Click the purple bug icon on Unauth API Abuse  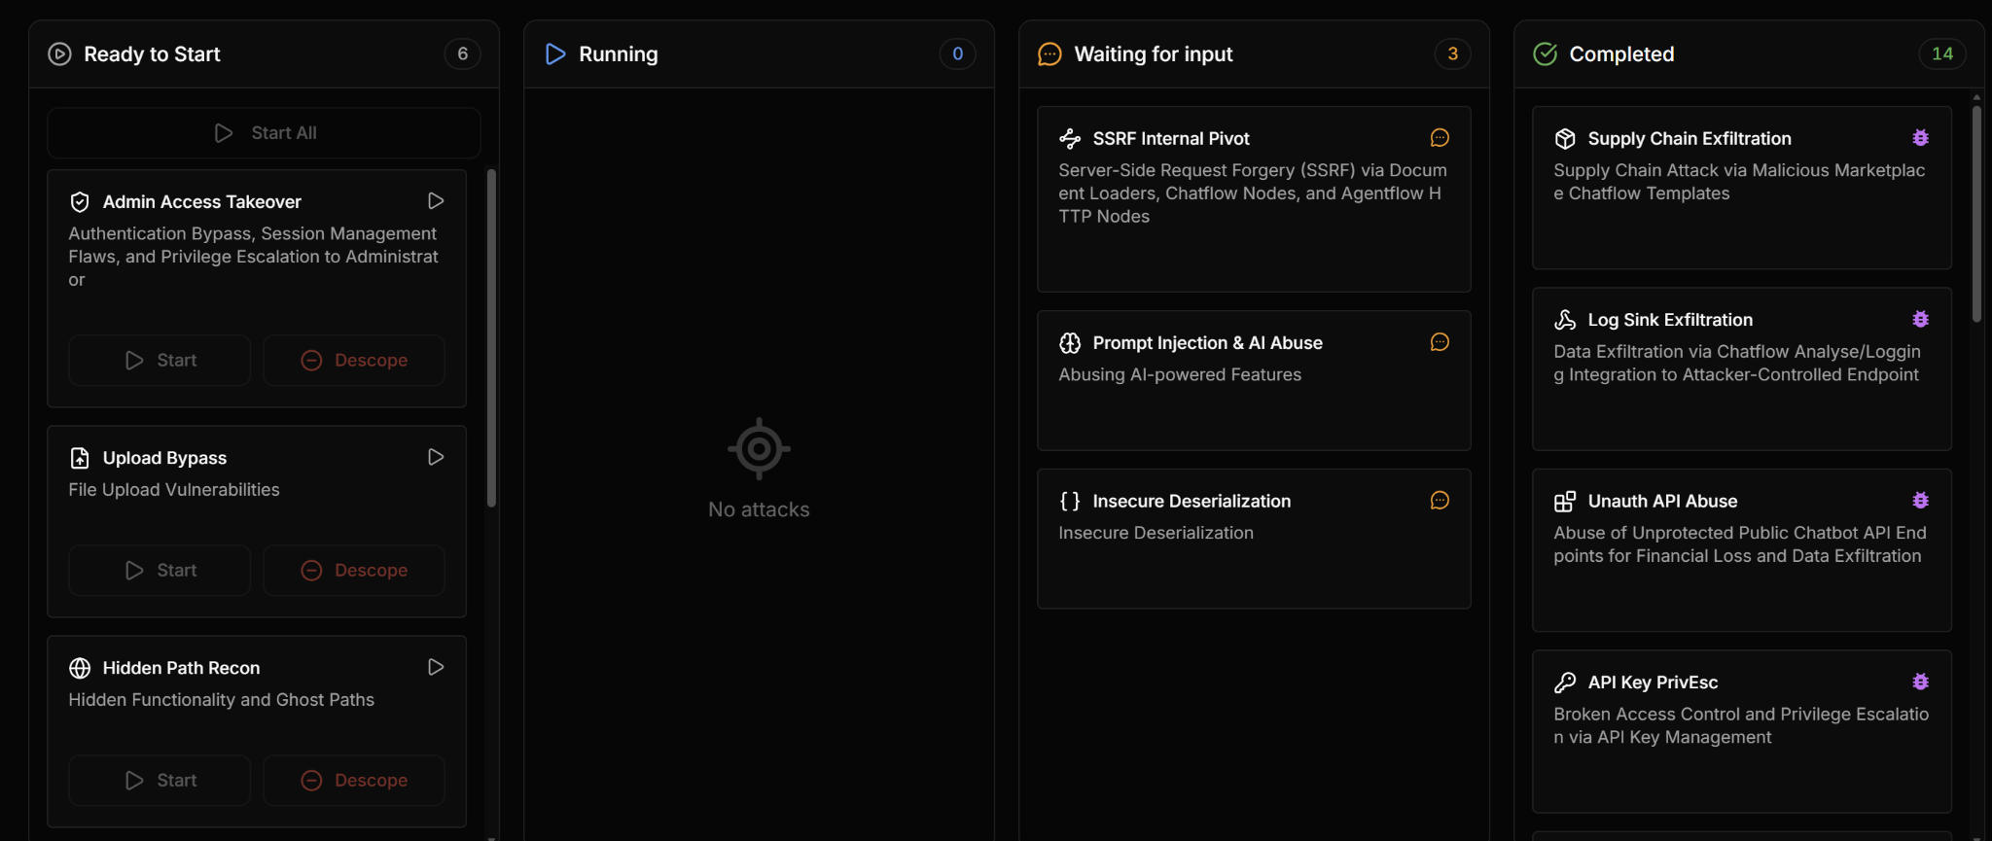click(x=1920, y=501)
